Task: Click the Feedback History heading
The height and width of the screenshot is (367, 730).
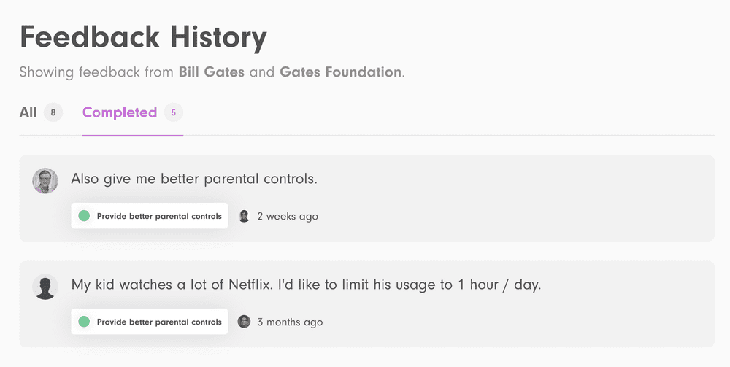Action: tap(143, 36)
